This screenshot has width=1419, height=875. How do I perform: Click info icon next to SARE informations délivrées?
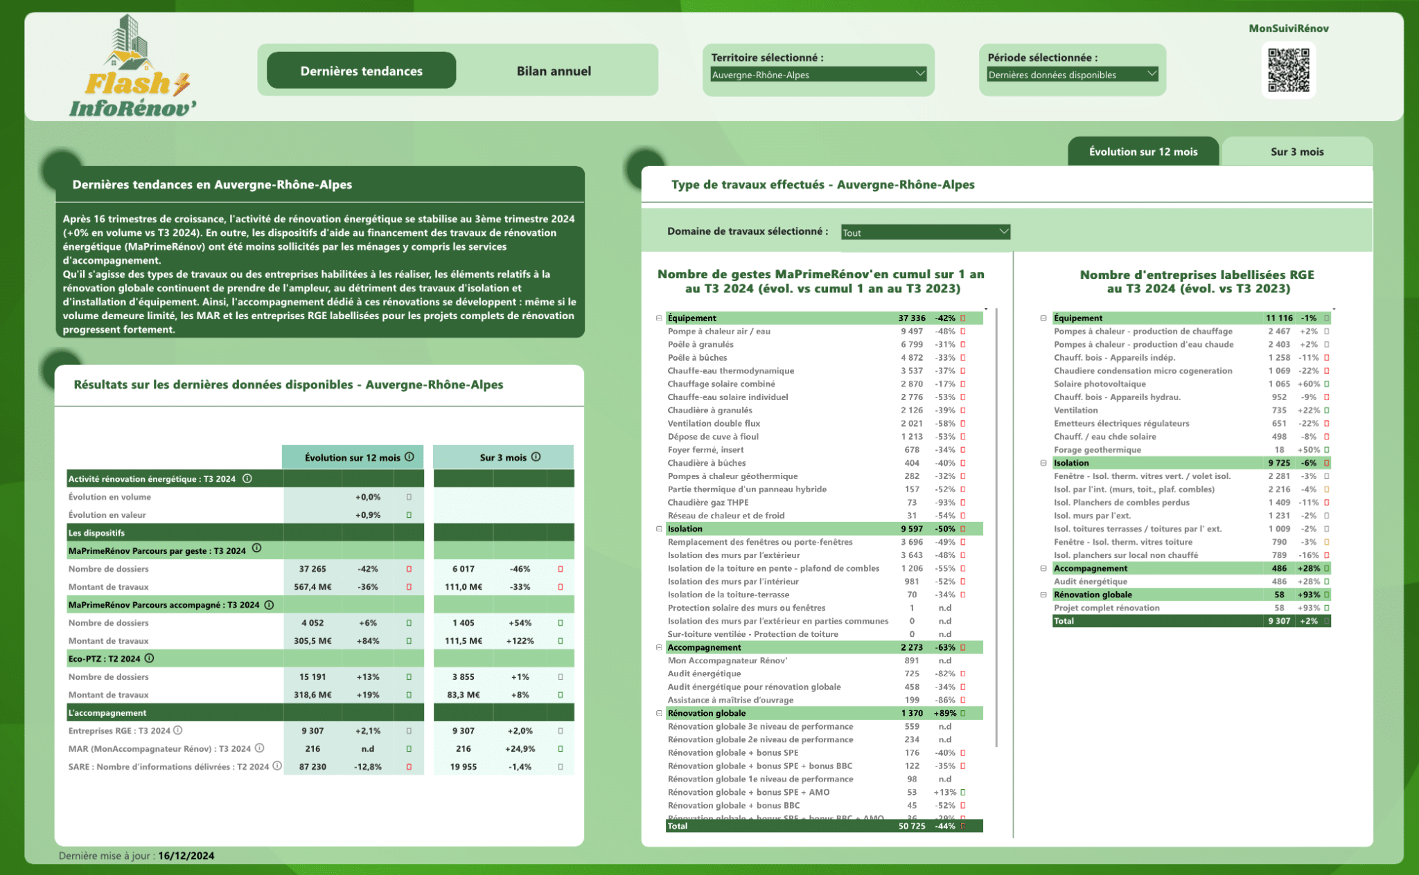click(277, 766)
